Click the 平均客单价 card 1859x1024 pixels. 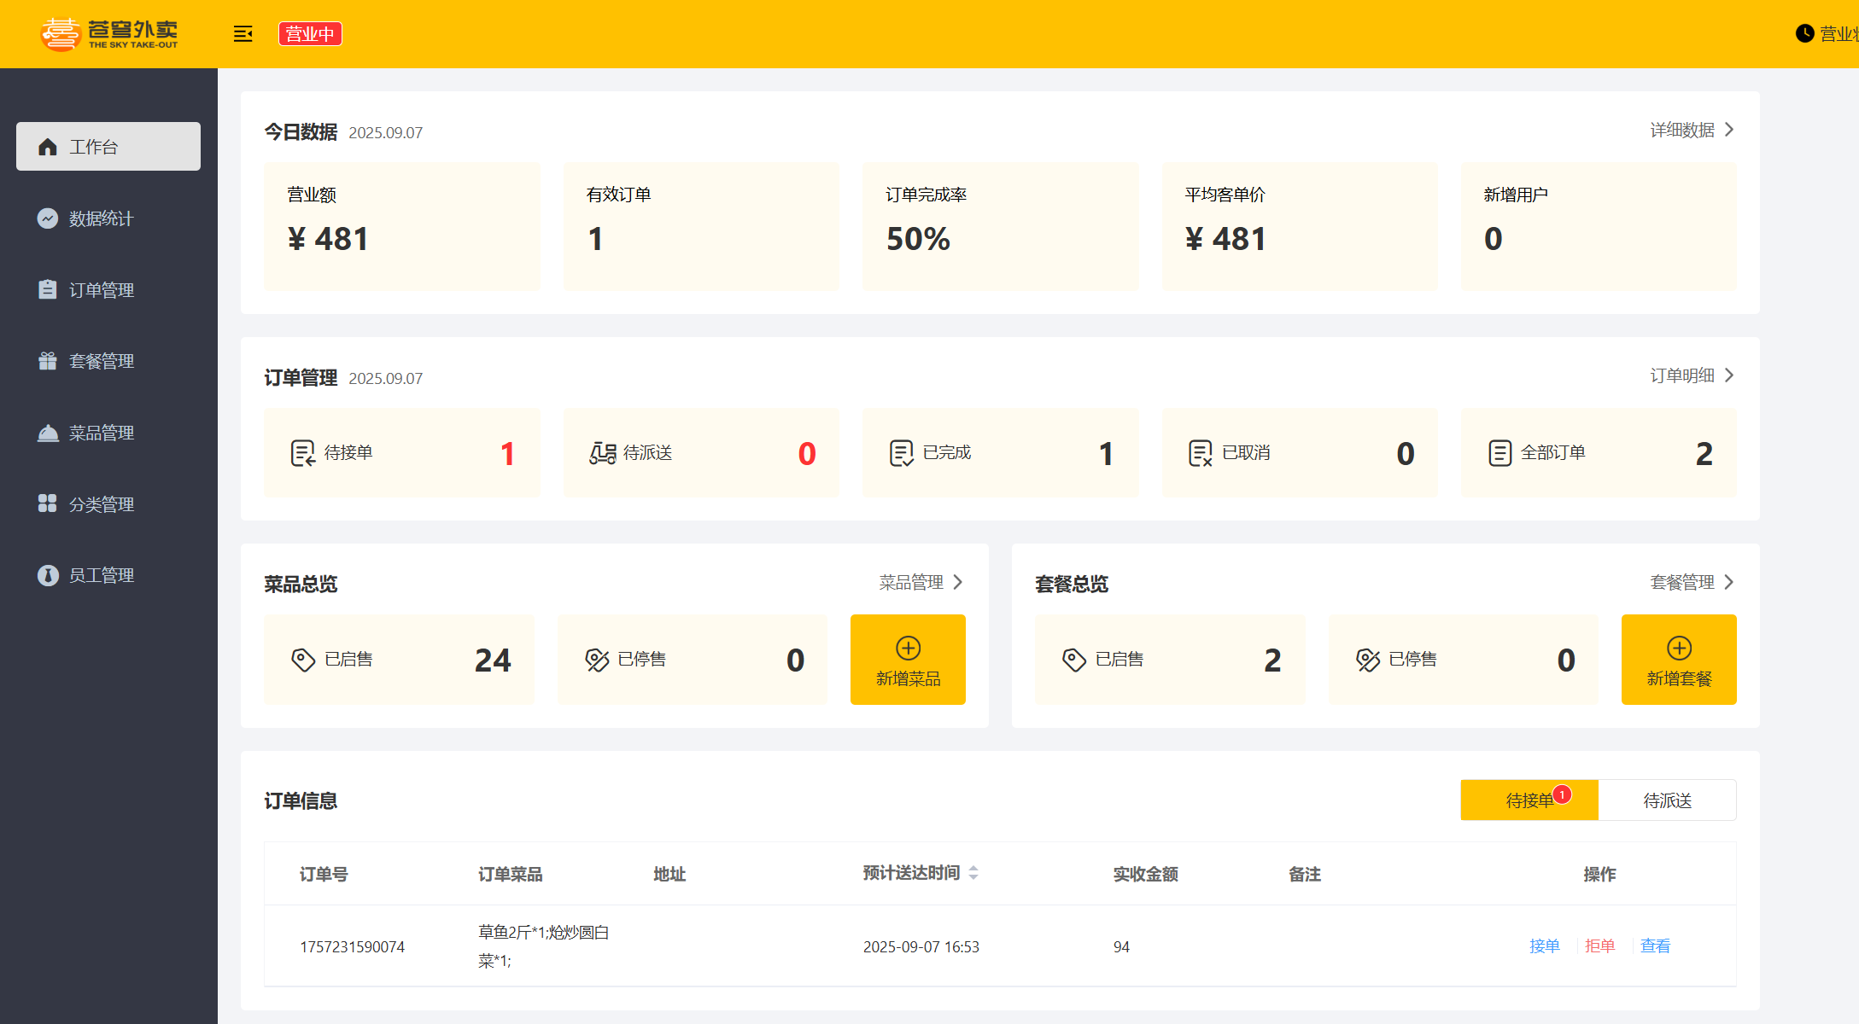point(1300,226)
